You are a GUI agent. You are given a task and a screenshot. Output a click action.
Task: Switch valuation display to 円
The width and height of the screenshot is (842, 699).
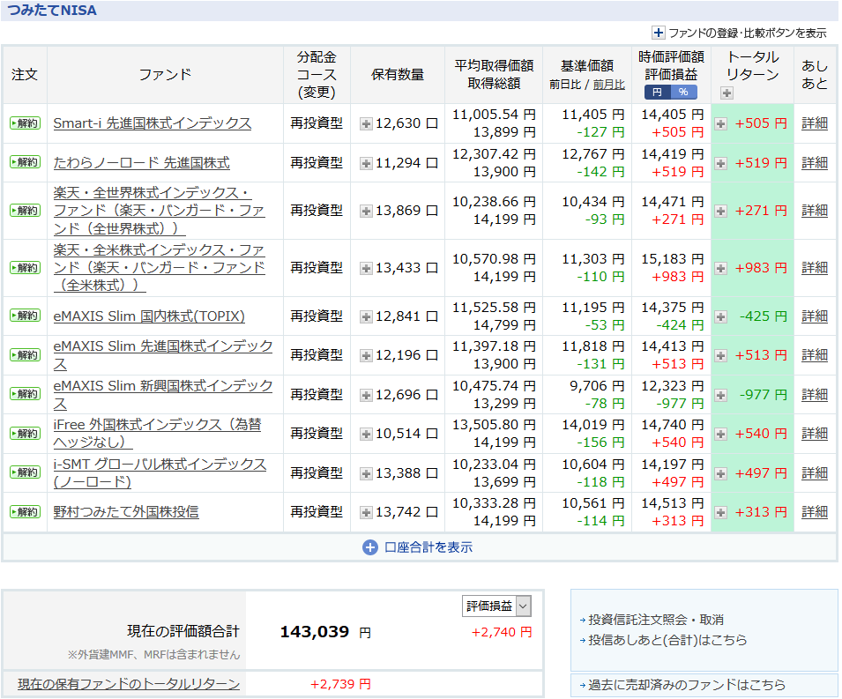coord(657,93)
